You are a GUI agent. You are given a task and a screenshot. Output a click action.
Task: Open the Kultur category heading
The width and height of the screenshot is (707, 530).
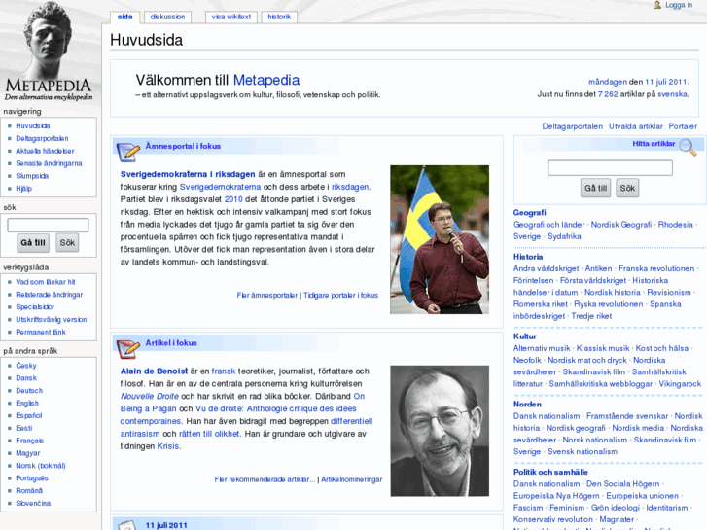click(x=525, y=336)
